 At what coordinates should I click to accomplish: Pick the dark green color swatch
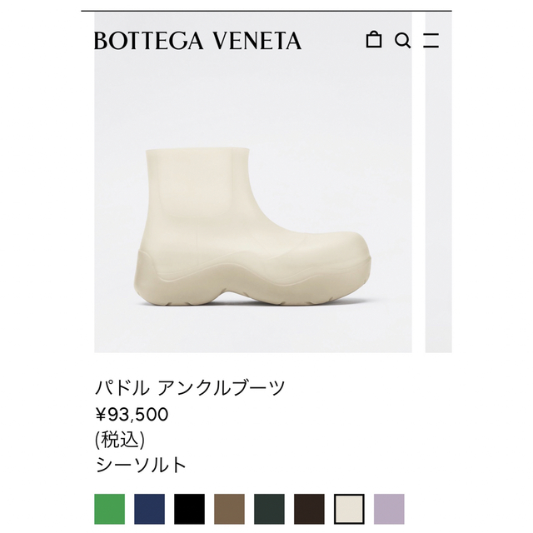point(269,509)
